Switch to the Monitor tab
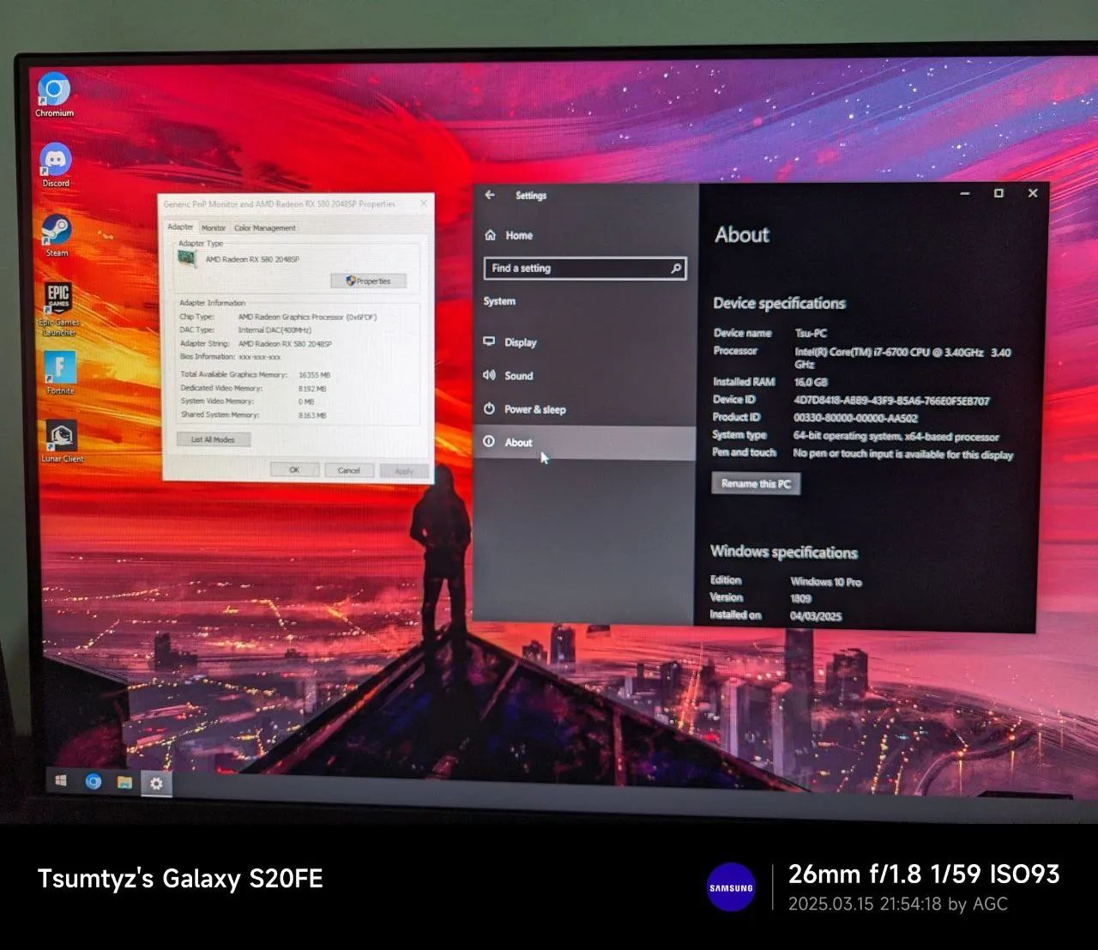This screenshot has height=950, width=1098. coord(214,228)
